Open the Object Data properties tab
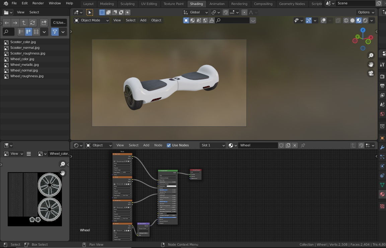 pyautogui.click(x=382, y=185)
